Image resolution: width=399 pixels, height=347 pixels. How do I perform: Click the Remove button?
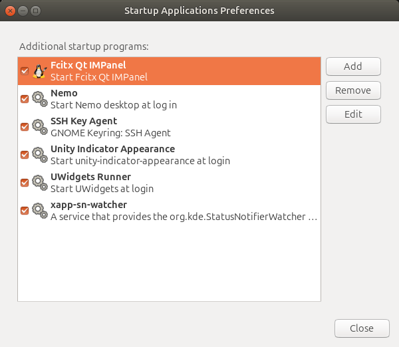[x=353, y=90]
